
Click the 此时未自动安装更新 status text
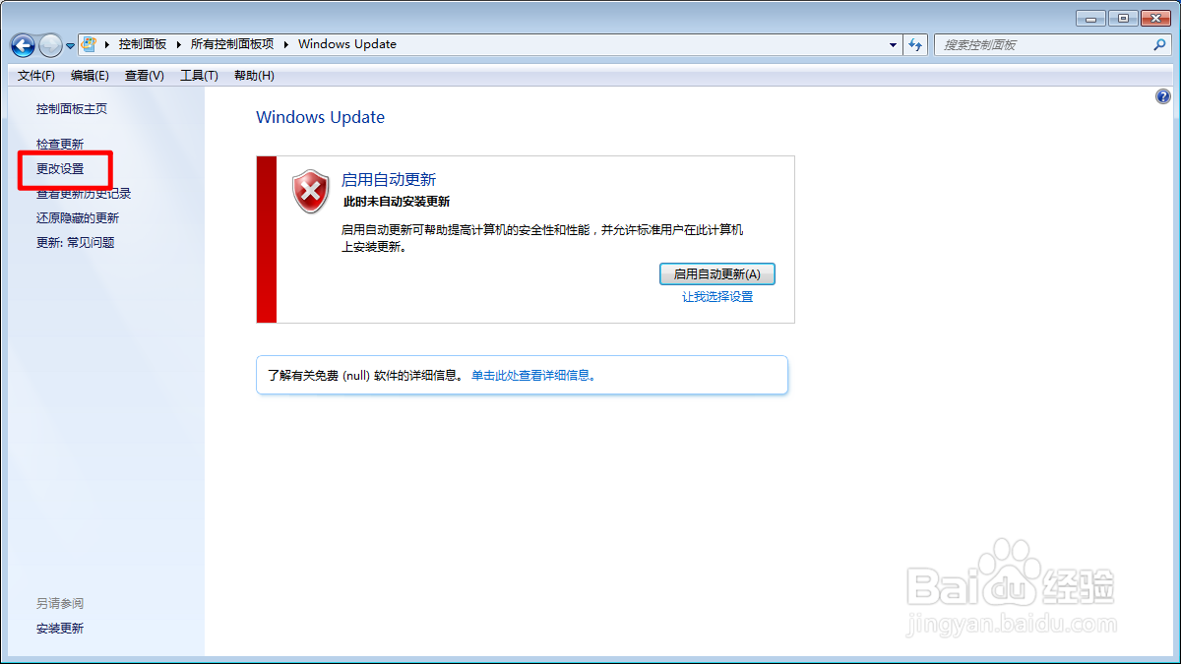(397, 202)
